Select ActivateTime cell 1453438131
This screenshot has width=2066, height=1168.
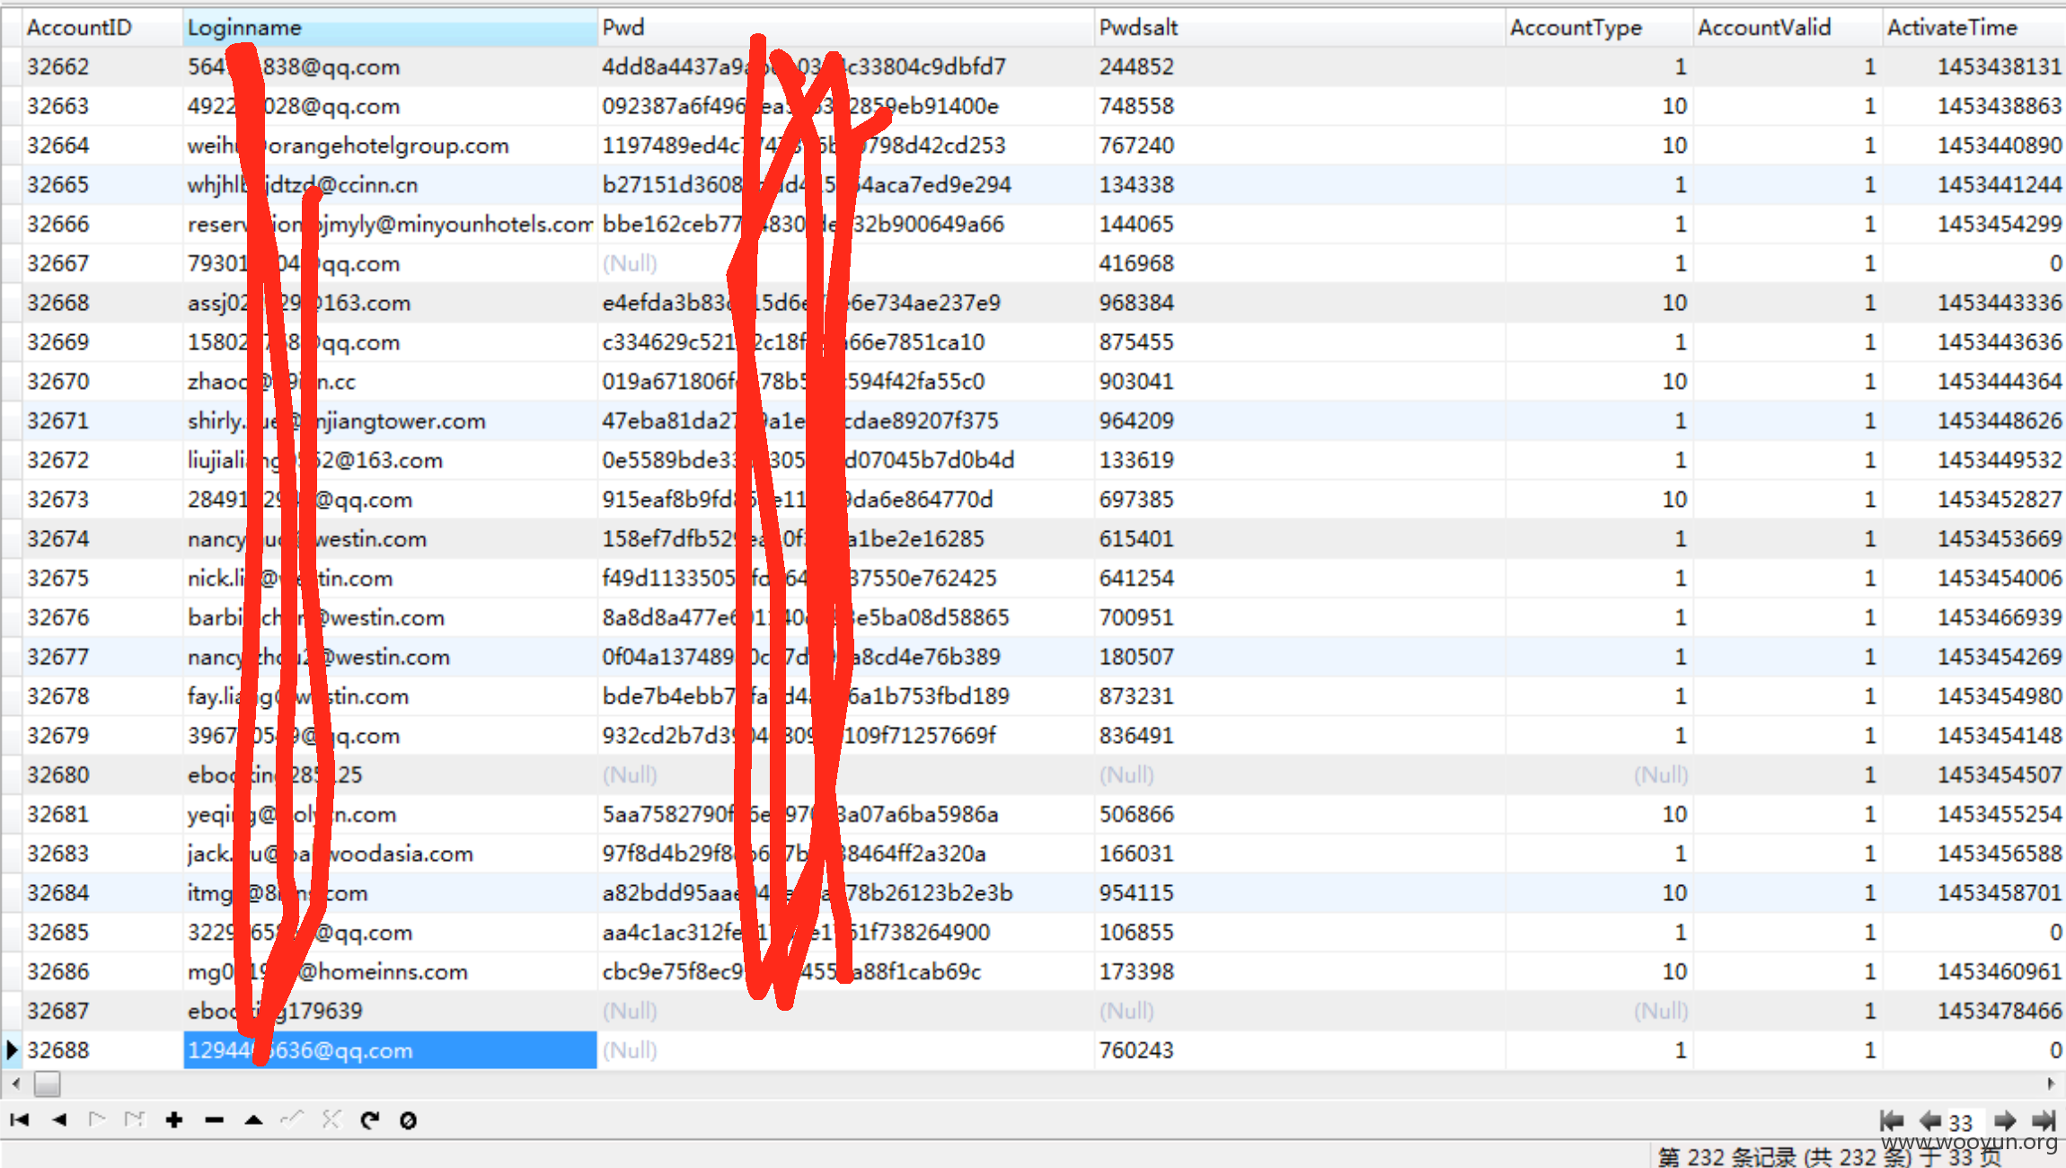(x=1973, y=66)
